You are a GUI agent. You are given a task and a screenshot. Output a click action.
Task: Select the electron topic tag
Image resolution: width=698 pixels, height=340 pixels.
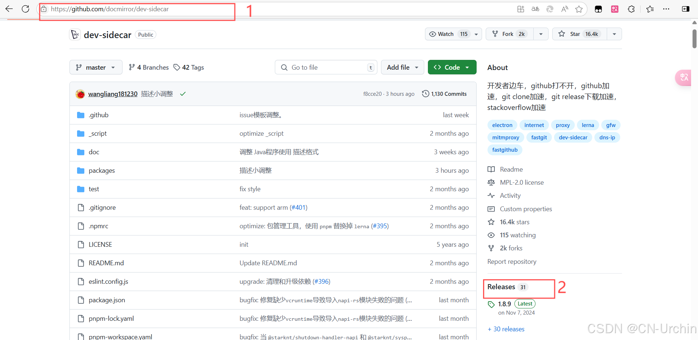point(502,125)
